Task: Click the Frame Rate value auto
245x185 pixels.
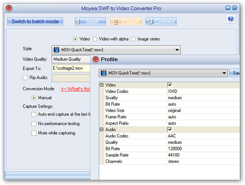Action: coord(172,117)
